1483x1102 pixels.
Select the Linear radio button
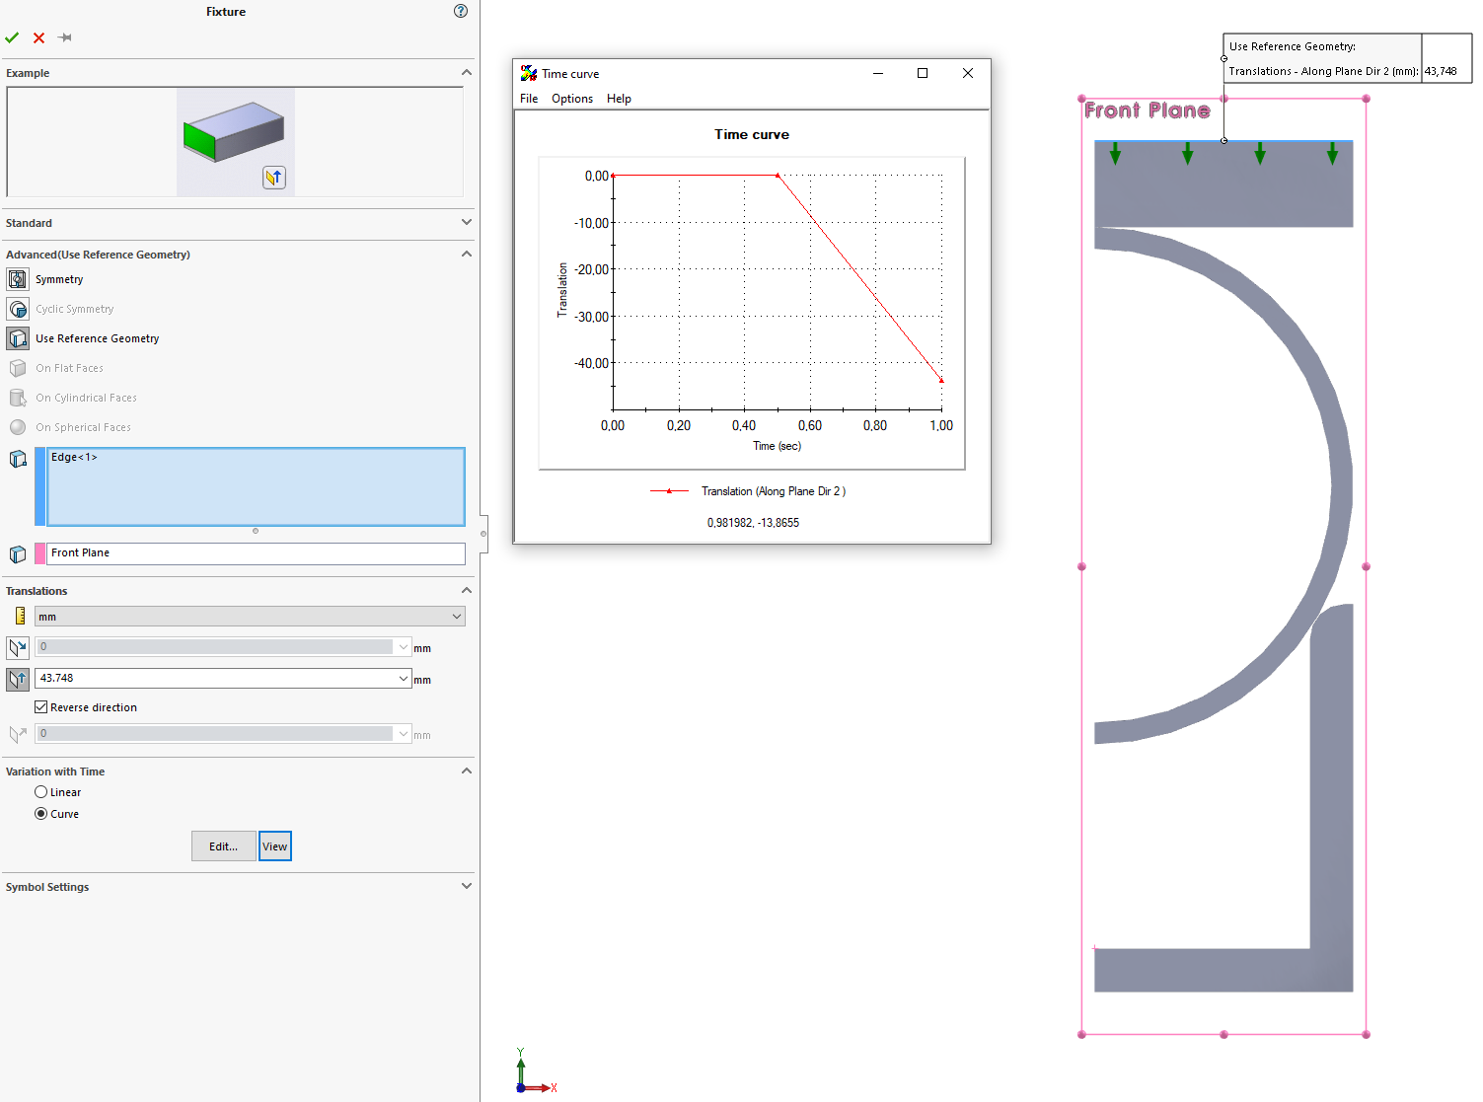(x=41, y=792)
